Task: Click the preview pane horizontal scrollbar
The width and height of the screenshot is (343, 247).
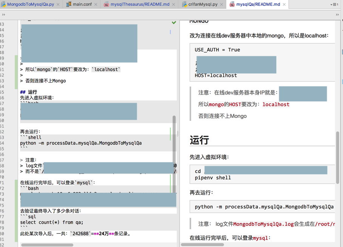Action: (202, 245)
